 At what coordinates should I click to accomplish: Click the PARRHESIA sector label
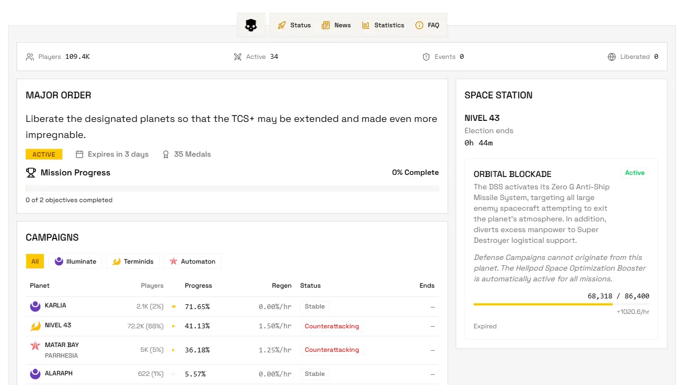61,356
